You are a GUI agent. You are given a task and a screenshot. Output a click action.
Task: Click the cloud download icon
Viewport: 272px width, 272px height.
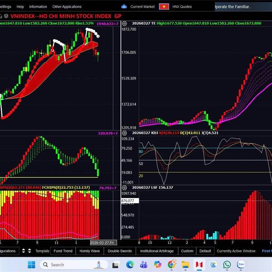tap(124, 7)
